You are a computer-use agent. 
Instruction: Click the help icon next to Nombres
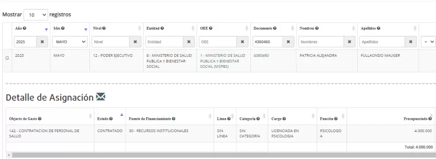[x=317, y=28]
